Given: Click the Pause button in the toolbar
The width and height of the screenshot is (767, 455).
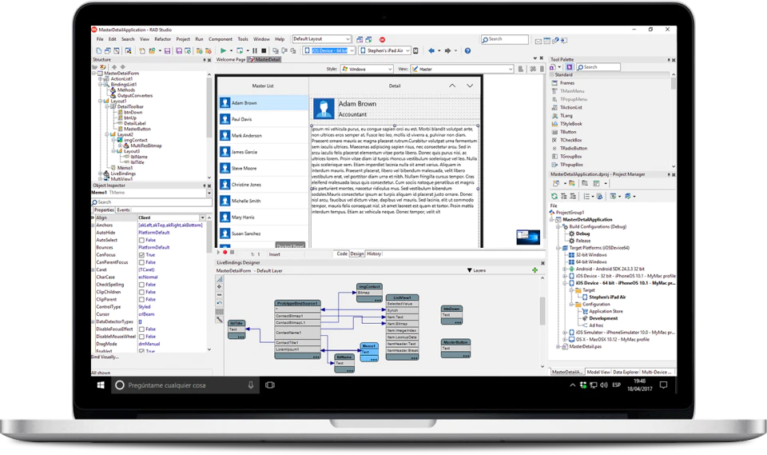Looking at the screenshot, I should point(255,50).
